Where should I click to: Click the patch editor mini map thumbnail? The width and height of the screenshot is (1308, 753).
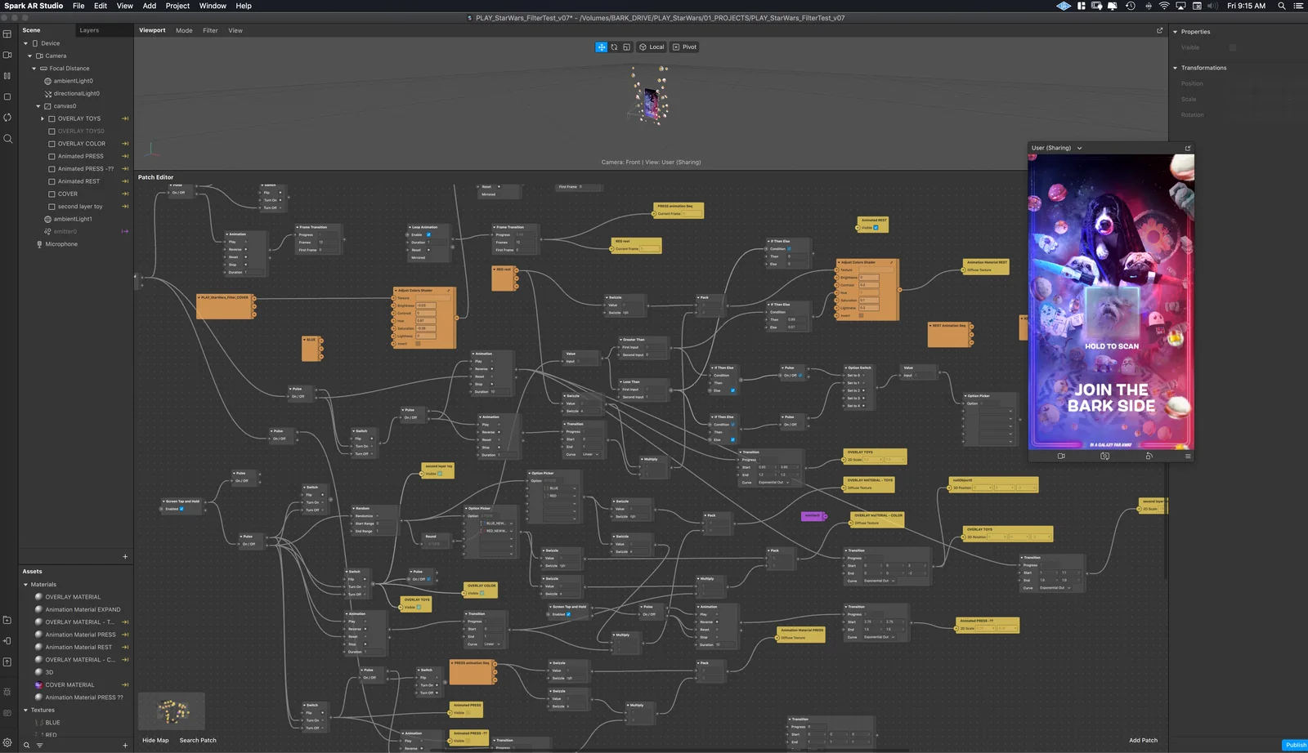click(x=172, y=711)
